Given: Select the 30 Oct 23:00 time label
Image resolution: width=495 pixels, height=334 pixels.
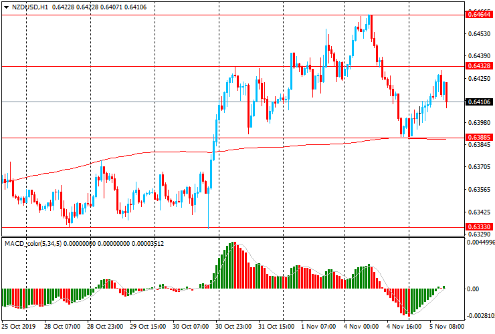Looking at the screenshot, I should 235,328.
